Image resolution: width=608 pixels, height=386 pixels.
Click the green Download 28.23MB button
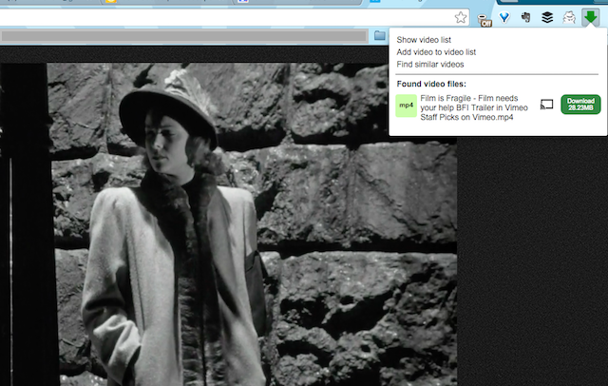point(580,105)
